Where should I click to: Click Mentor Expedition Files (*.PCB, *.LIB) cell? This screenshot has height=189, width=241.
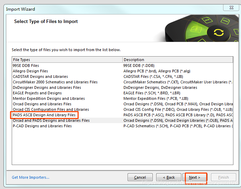(x=156, y=99)
